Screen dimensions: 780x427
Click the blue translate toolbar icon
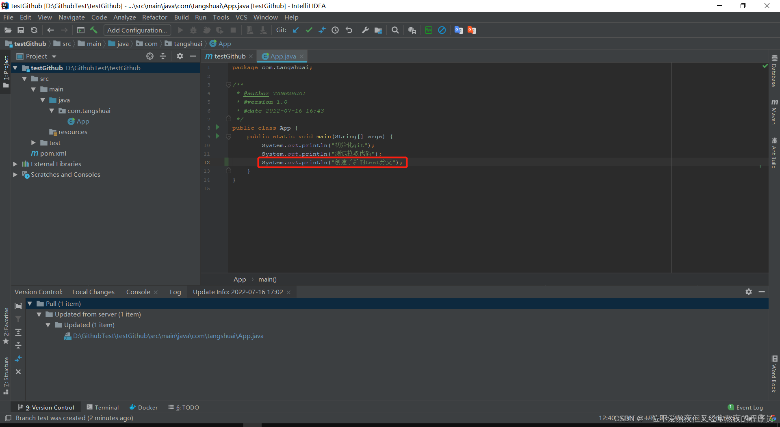(459, 30)
